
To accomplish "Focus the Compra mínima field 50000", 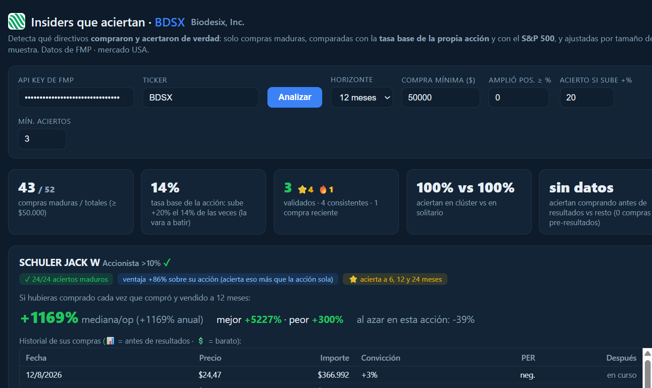I will pyautogui.click(x=441, y=97).
